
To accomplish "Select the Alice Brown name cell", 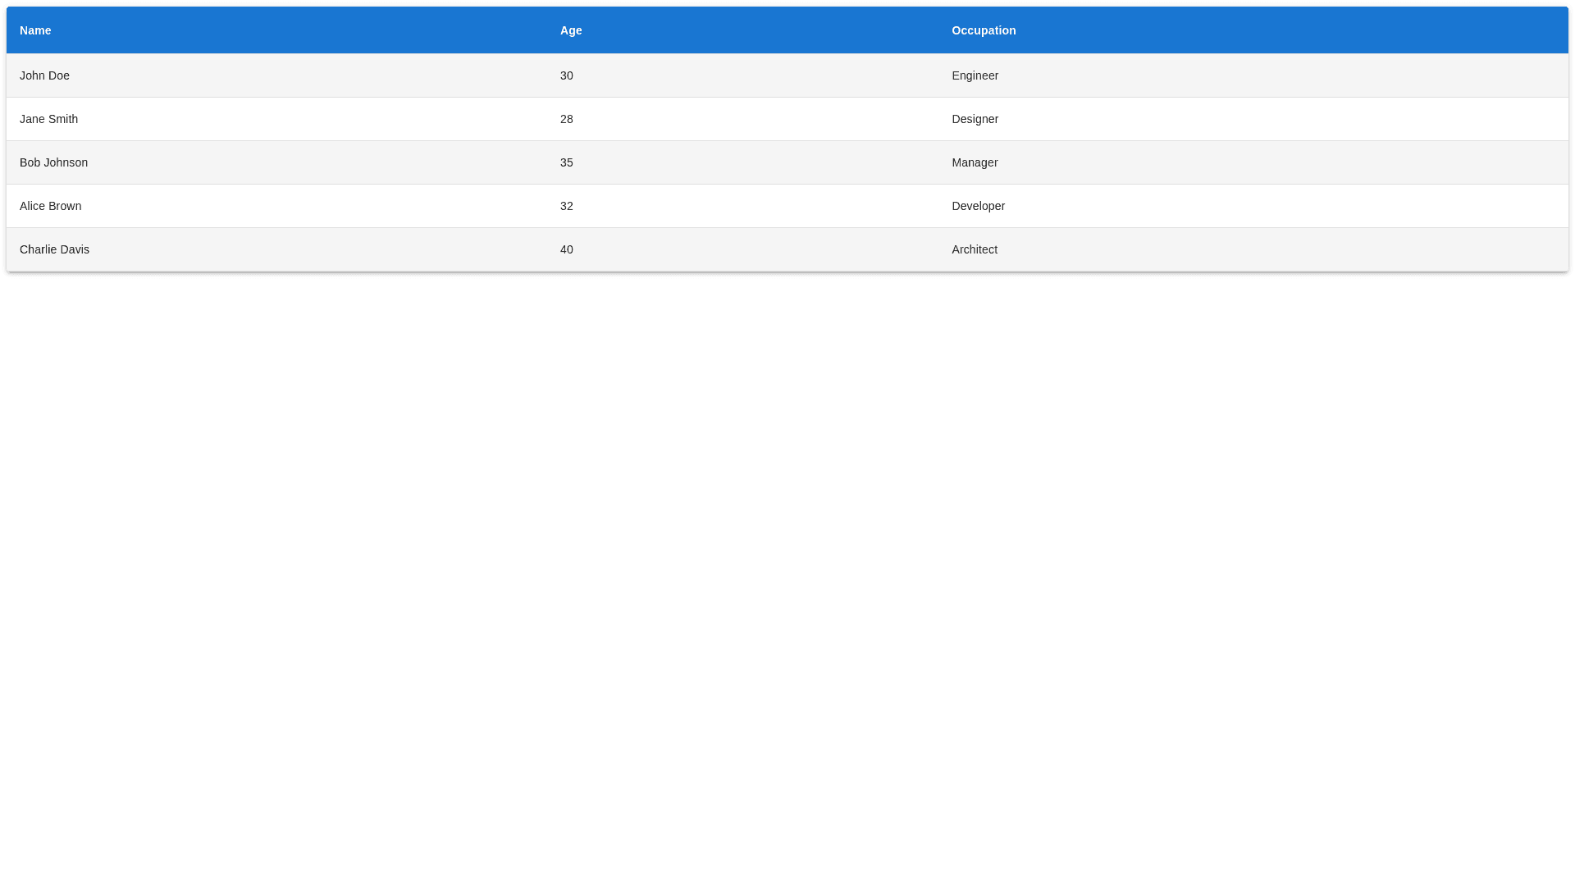I will coord(50,206).
